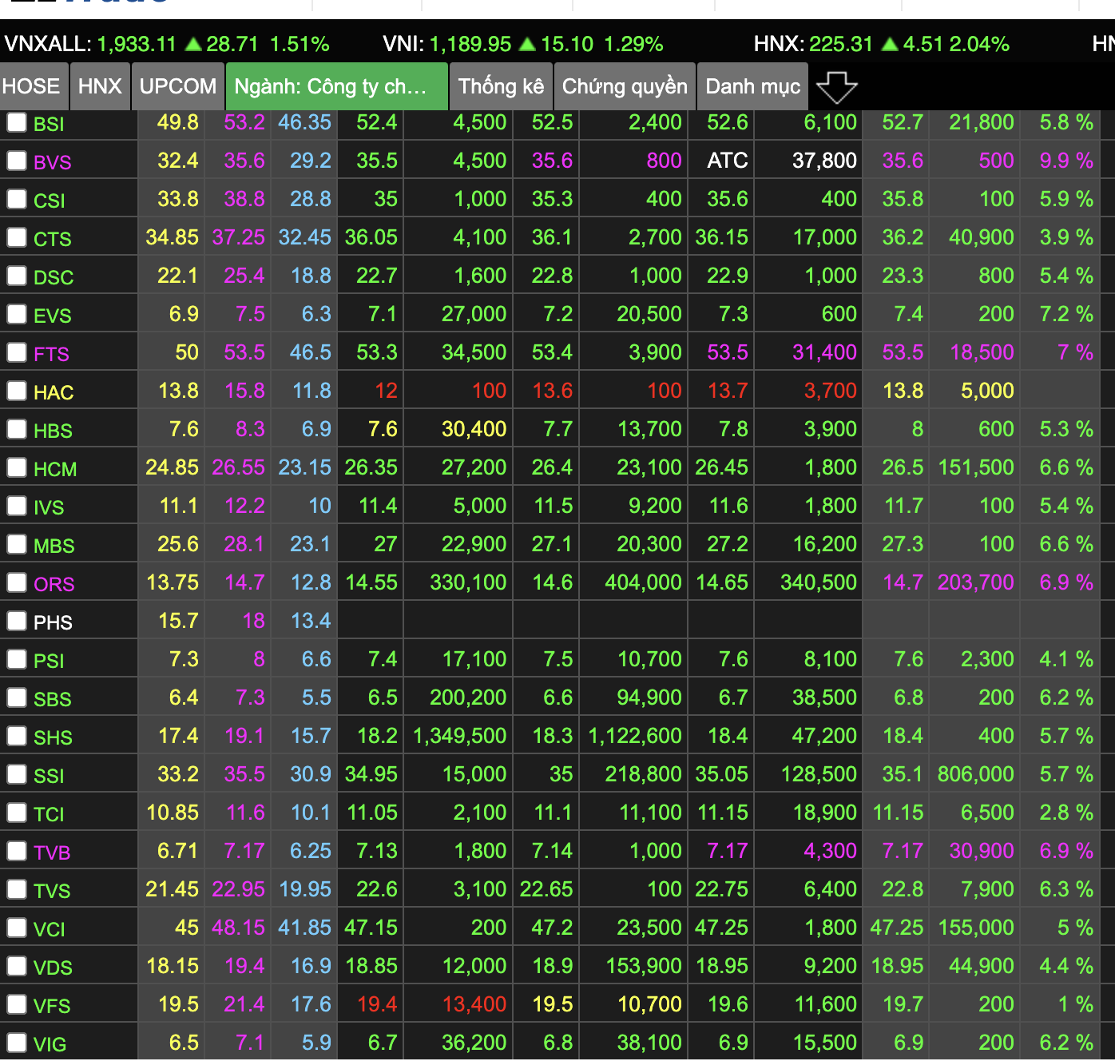Select the 1,122,600 volume for SHS
Screen dimensions: 1115x1061
[x=635, y=736]
